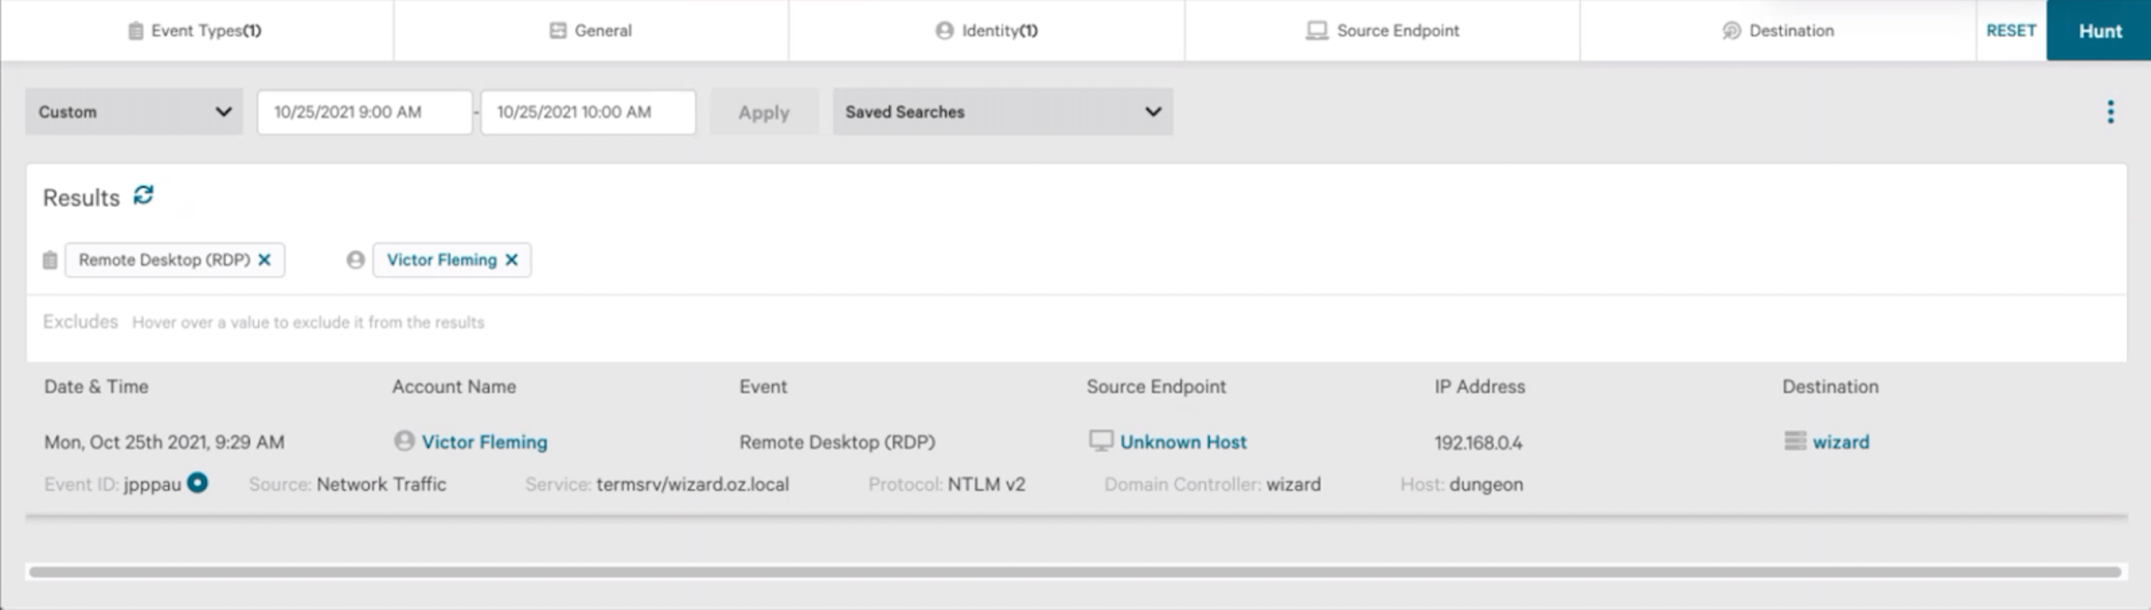The height and width of the screenshot is (610, 2151).
Task: Edit the start date 10/25/2021 9:00 AM field
Action: [364, 112]
